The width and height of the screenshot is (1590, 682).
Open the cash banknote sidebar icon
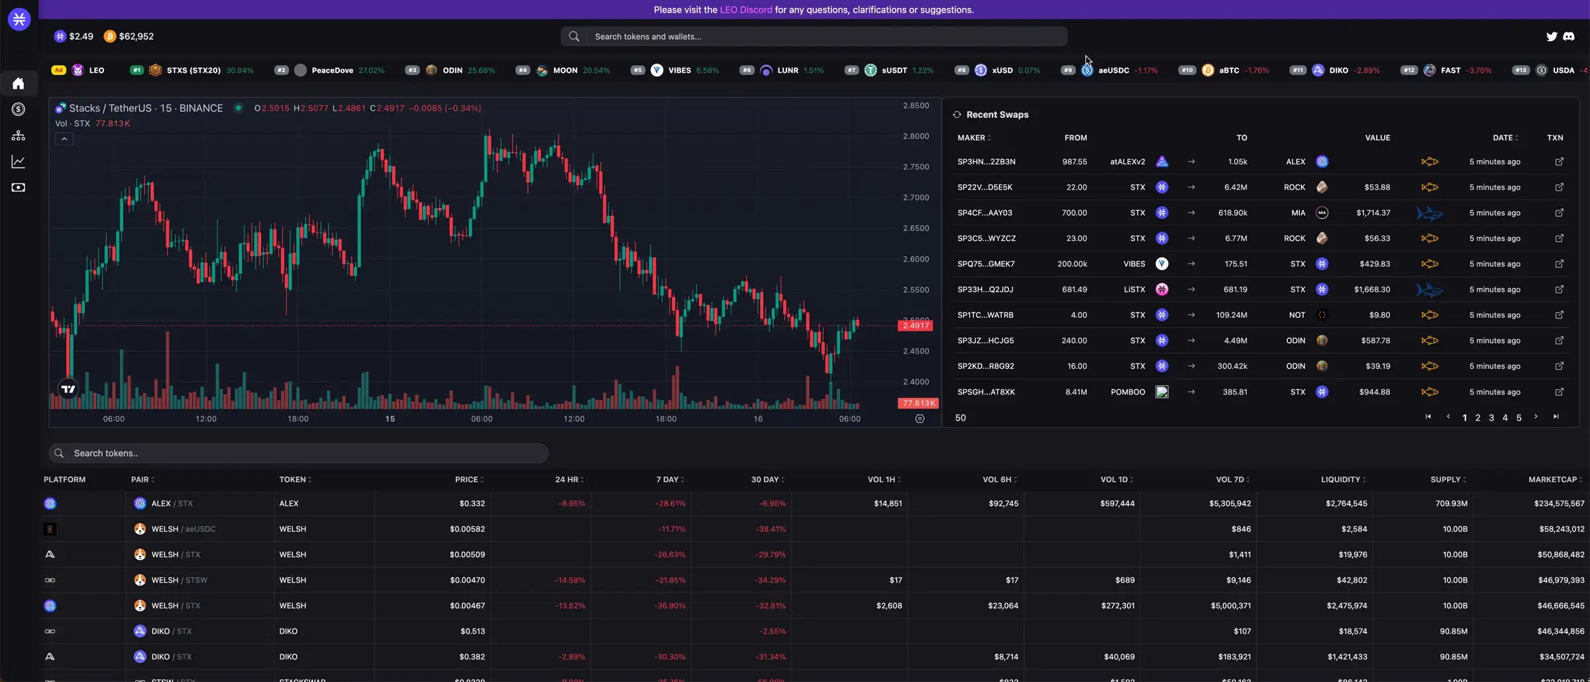(19, 187)
